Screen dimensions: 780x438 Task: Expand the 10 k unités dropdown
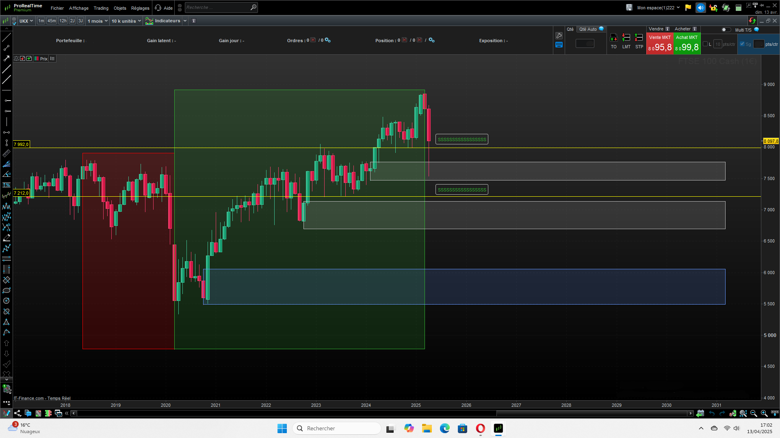(126, 21)
